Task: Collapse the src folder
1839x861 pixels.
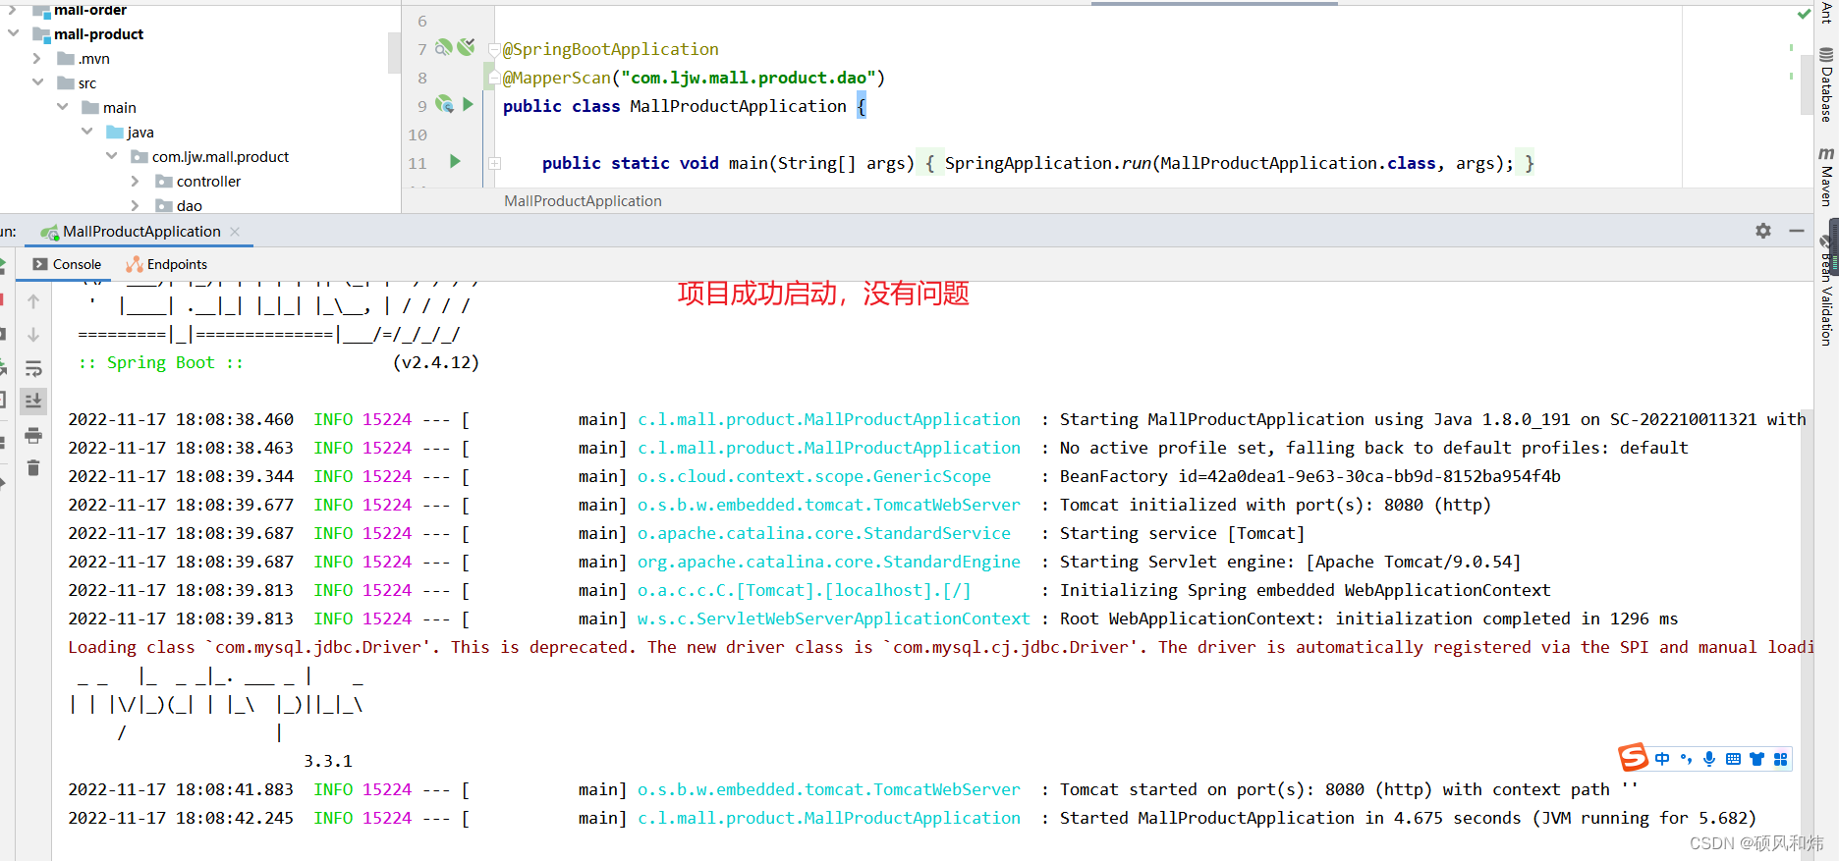Action: coord(37,82)
